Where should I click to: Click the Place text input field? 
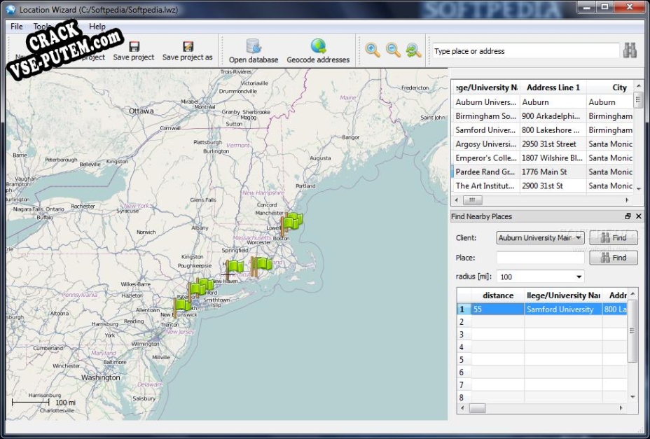pyautogui.click(x=540, y=258)
